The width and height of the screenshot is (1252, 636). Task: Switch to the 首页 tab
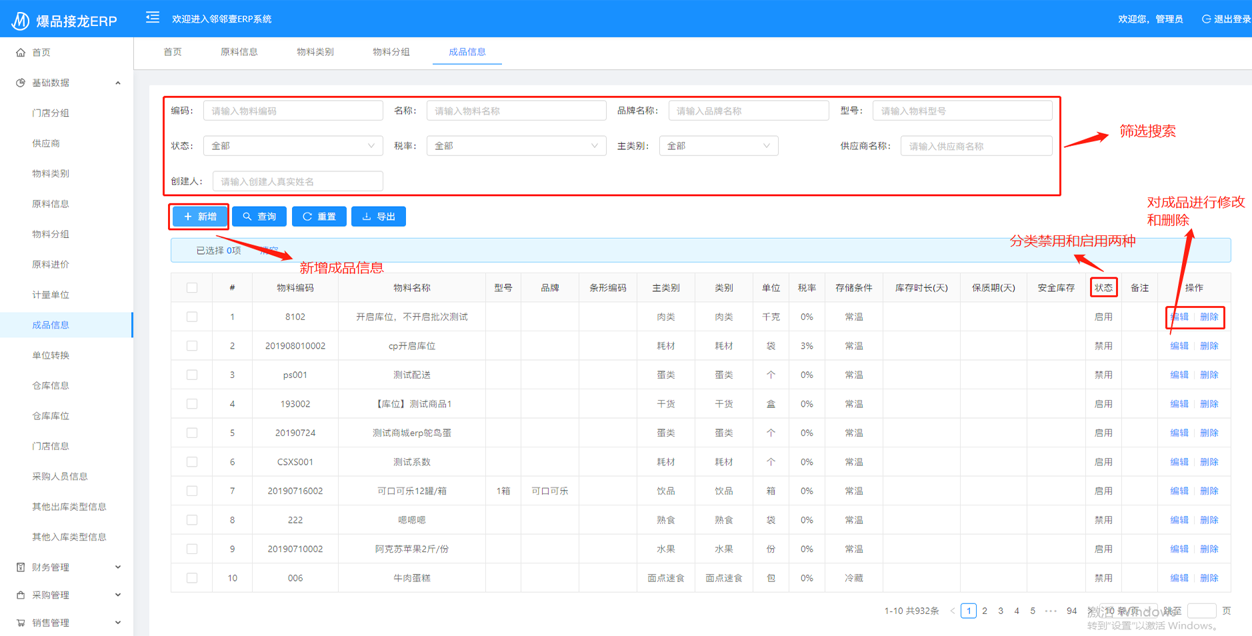(x=173, y=52)
